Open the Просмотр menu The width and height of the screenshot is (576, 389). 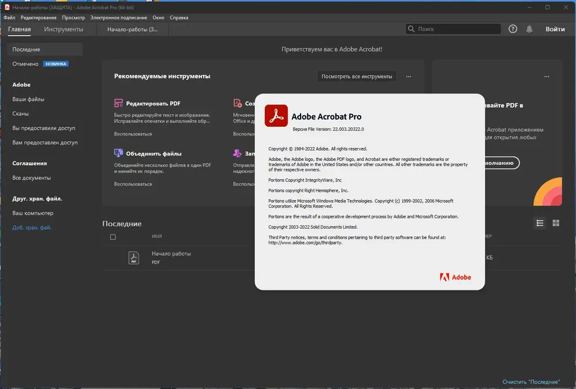tap(74, 18)
